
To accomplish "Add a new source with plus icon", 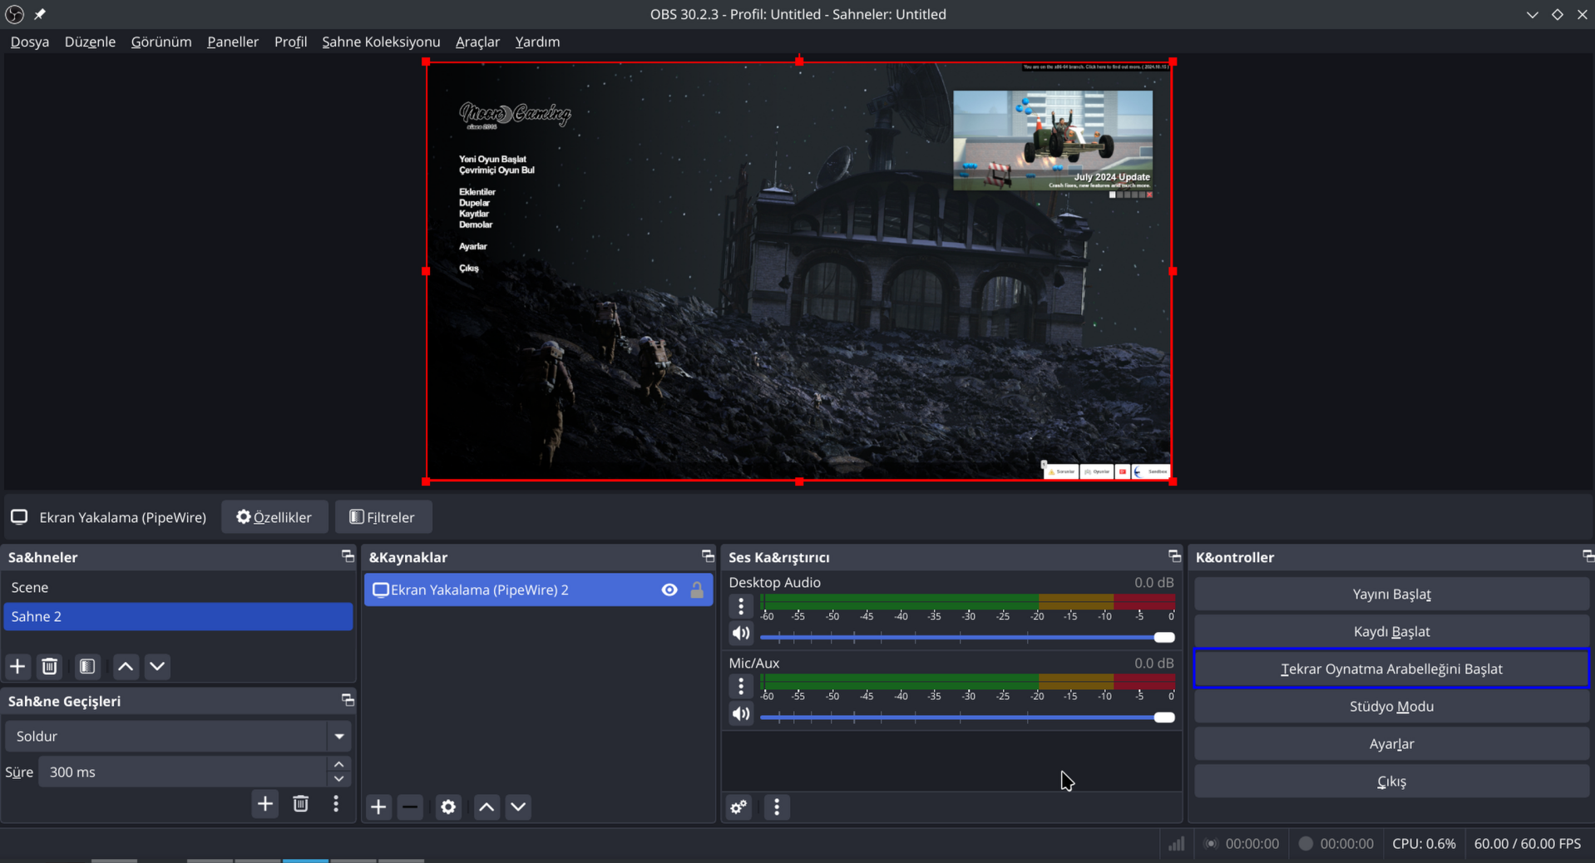I will [378, 806].
